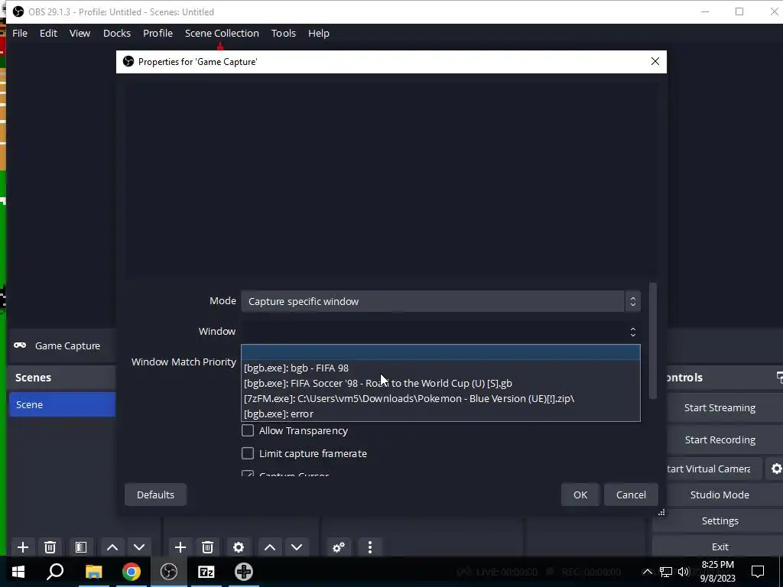Screen dimensions: 783x587
Task: Open the Tools menu
Action: [284, 33]
